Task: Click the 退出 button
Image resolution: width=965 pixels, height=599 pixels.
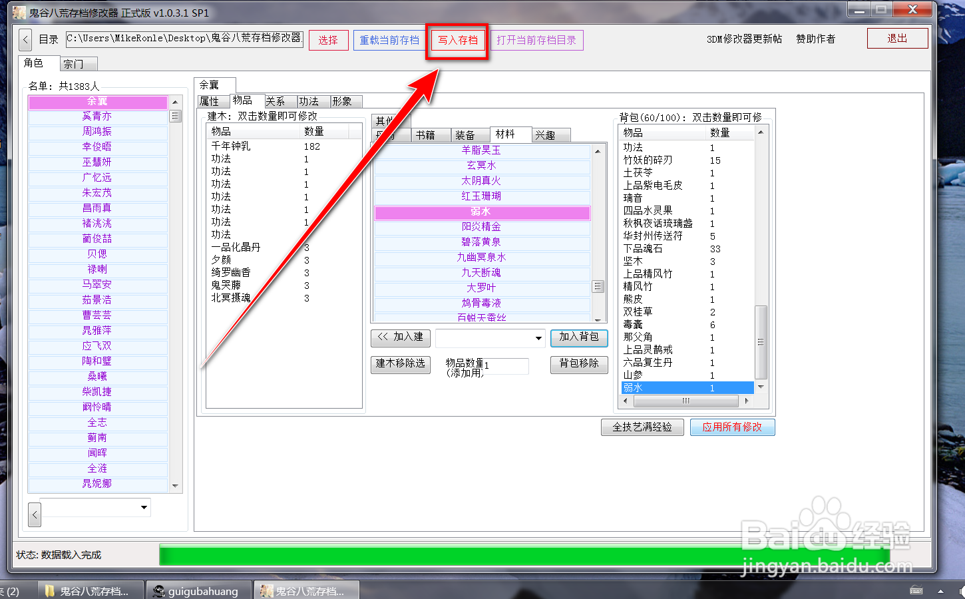Action: [x=897, y=39]
